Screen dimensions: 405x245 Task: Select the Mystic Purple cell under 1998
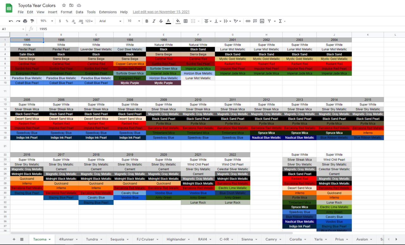point(130,83)
